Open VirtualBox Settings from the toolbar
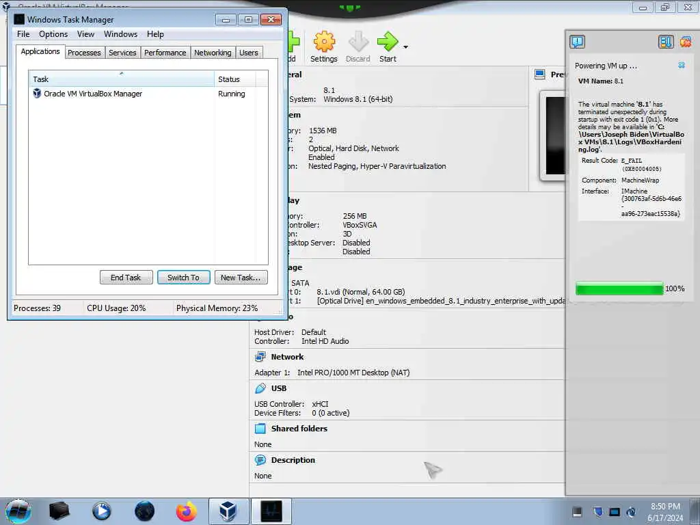700x525 pixels. (x=324, y=47)
